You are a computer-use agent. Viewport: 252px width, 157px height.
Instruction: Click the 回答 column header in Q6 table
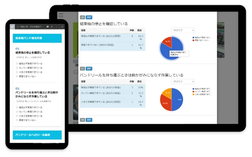(x=83, y=30)
